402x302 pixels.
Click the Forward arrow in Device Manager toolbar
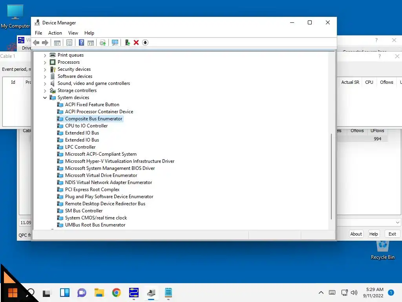coord(45,42)
